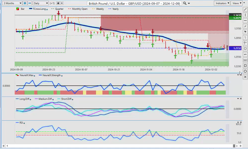Click the black minus forecast decrement button
The height and width of the screenshot is (149, 248).
coord(62,3)
